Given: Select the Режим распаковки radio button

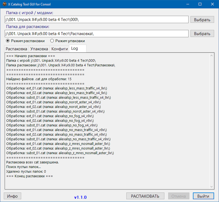Looking at the screenshot, I should pyautogui.click(x=8, y=41).
